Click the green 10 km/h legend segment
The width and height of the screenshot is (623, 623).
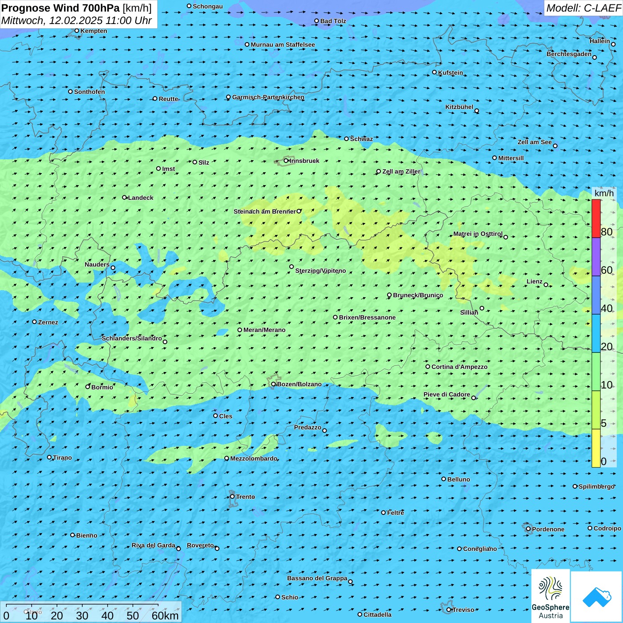tap(596, 372)
